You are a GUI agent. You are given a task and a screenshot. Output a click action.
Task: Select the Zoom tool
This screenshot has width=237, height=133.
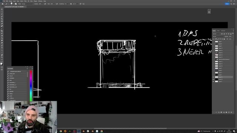(x=2, y=57)
